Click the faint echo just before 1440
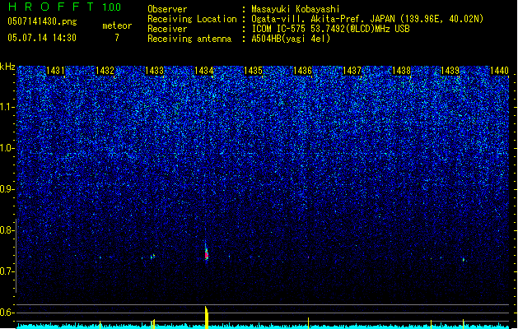Viewport: 518px width, 329px height. point(464,260)
